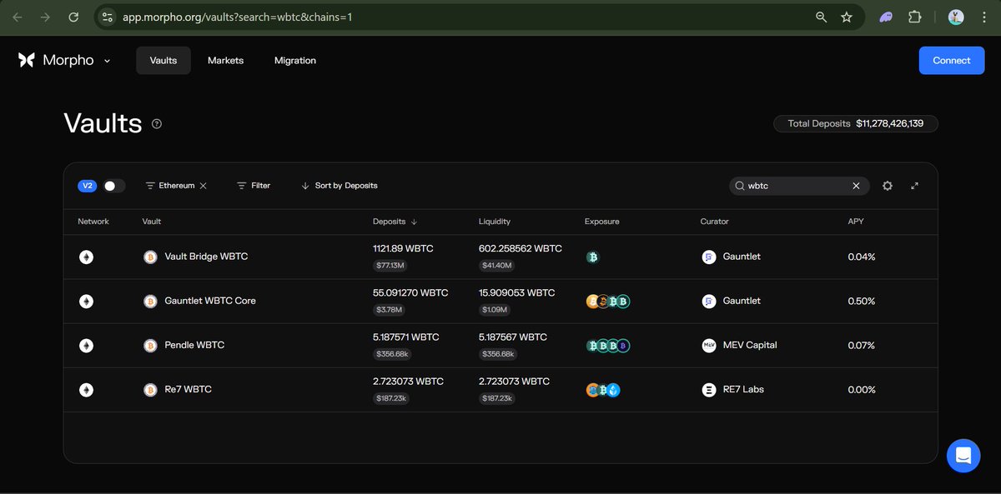Image resolution: width=1001 pixels, height=494 pixels.
Task: Click Ethereum network icon for Vault Bridge WBTC
Action: [x=86, y=257]
